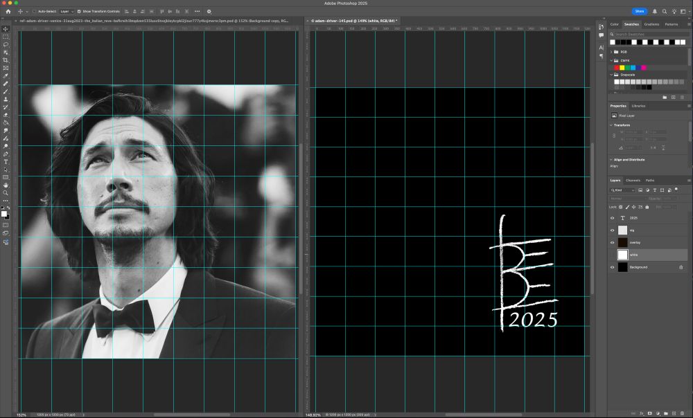Select the Background layer row
The image size is (693, 418).
[649, 268]
